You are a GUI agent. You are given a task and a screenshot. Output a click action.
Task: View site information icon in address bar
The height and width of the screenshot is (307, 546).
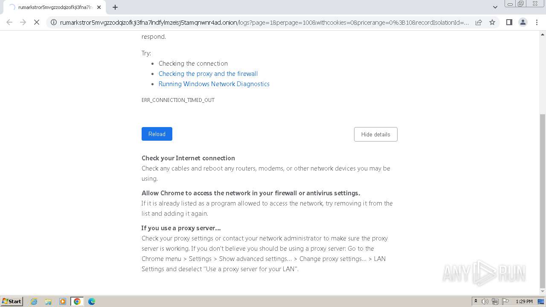[54, 22]
